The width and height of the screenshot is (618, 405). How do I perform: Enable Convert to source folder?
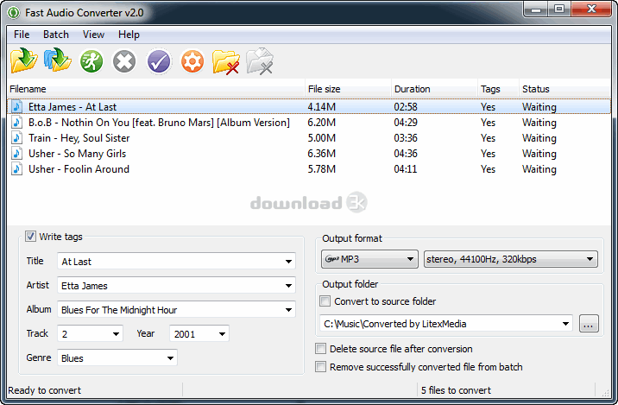pos(325,301)
